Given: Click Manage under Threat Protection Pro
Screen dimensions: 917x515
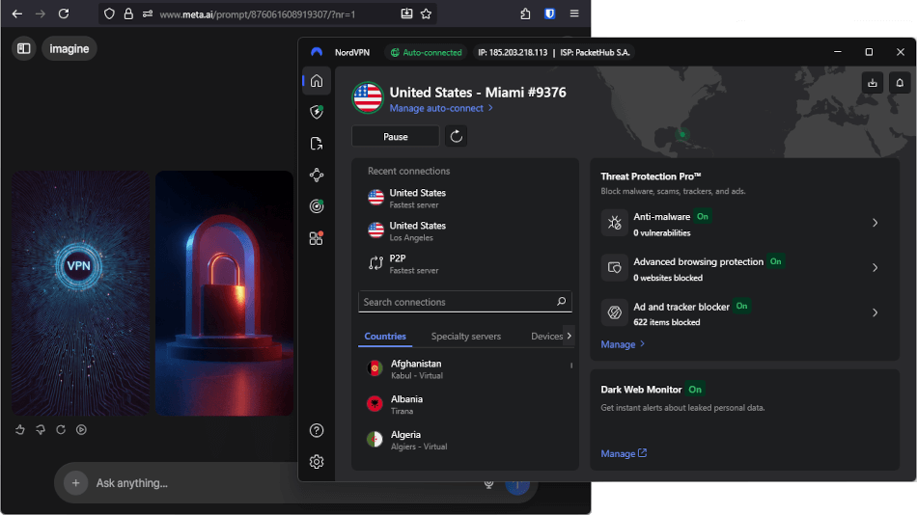Looking at the screenshot, I should [x=623, y=344].
